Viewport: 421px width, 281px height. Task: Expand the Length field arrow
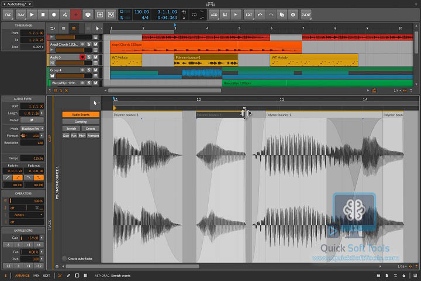(42, 113)
